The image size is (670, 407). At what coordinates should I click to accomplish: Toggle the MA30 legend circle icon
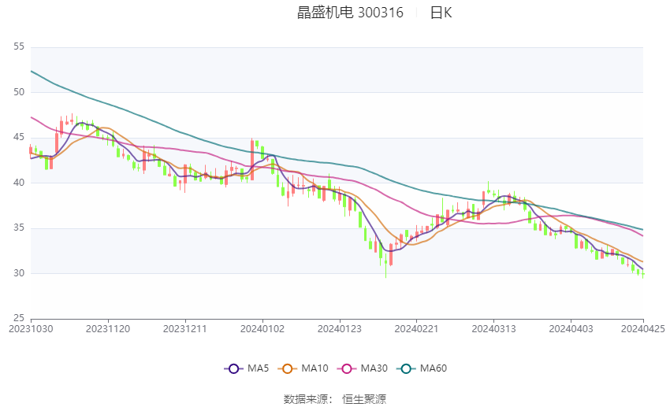347,368
